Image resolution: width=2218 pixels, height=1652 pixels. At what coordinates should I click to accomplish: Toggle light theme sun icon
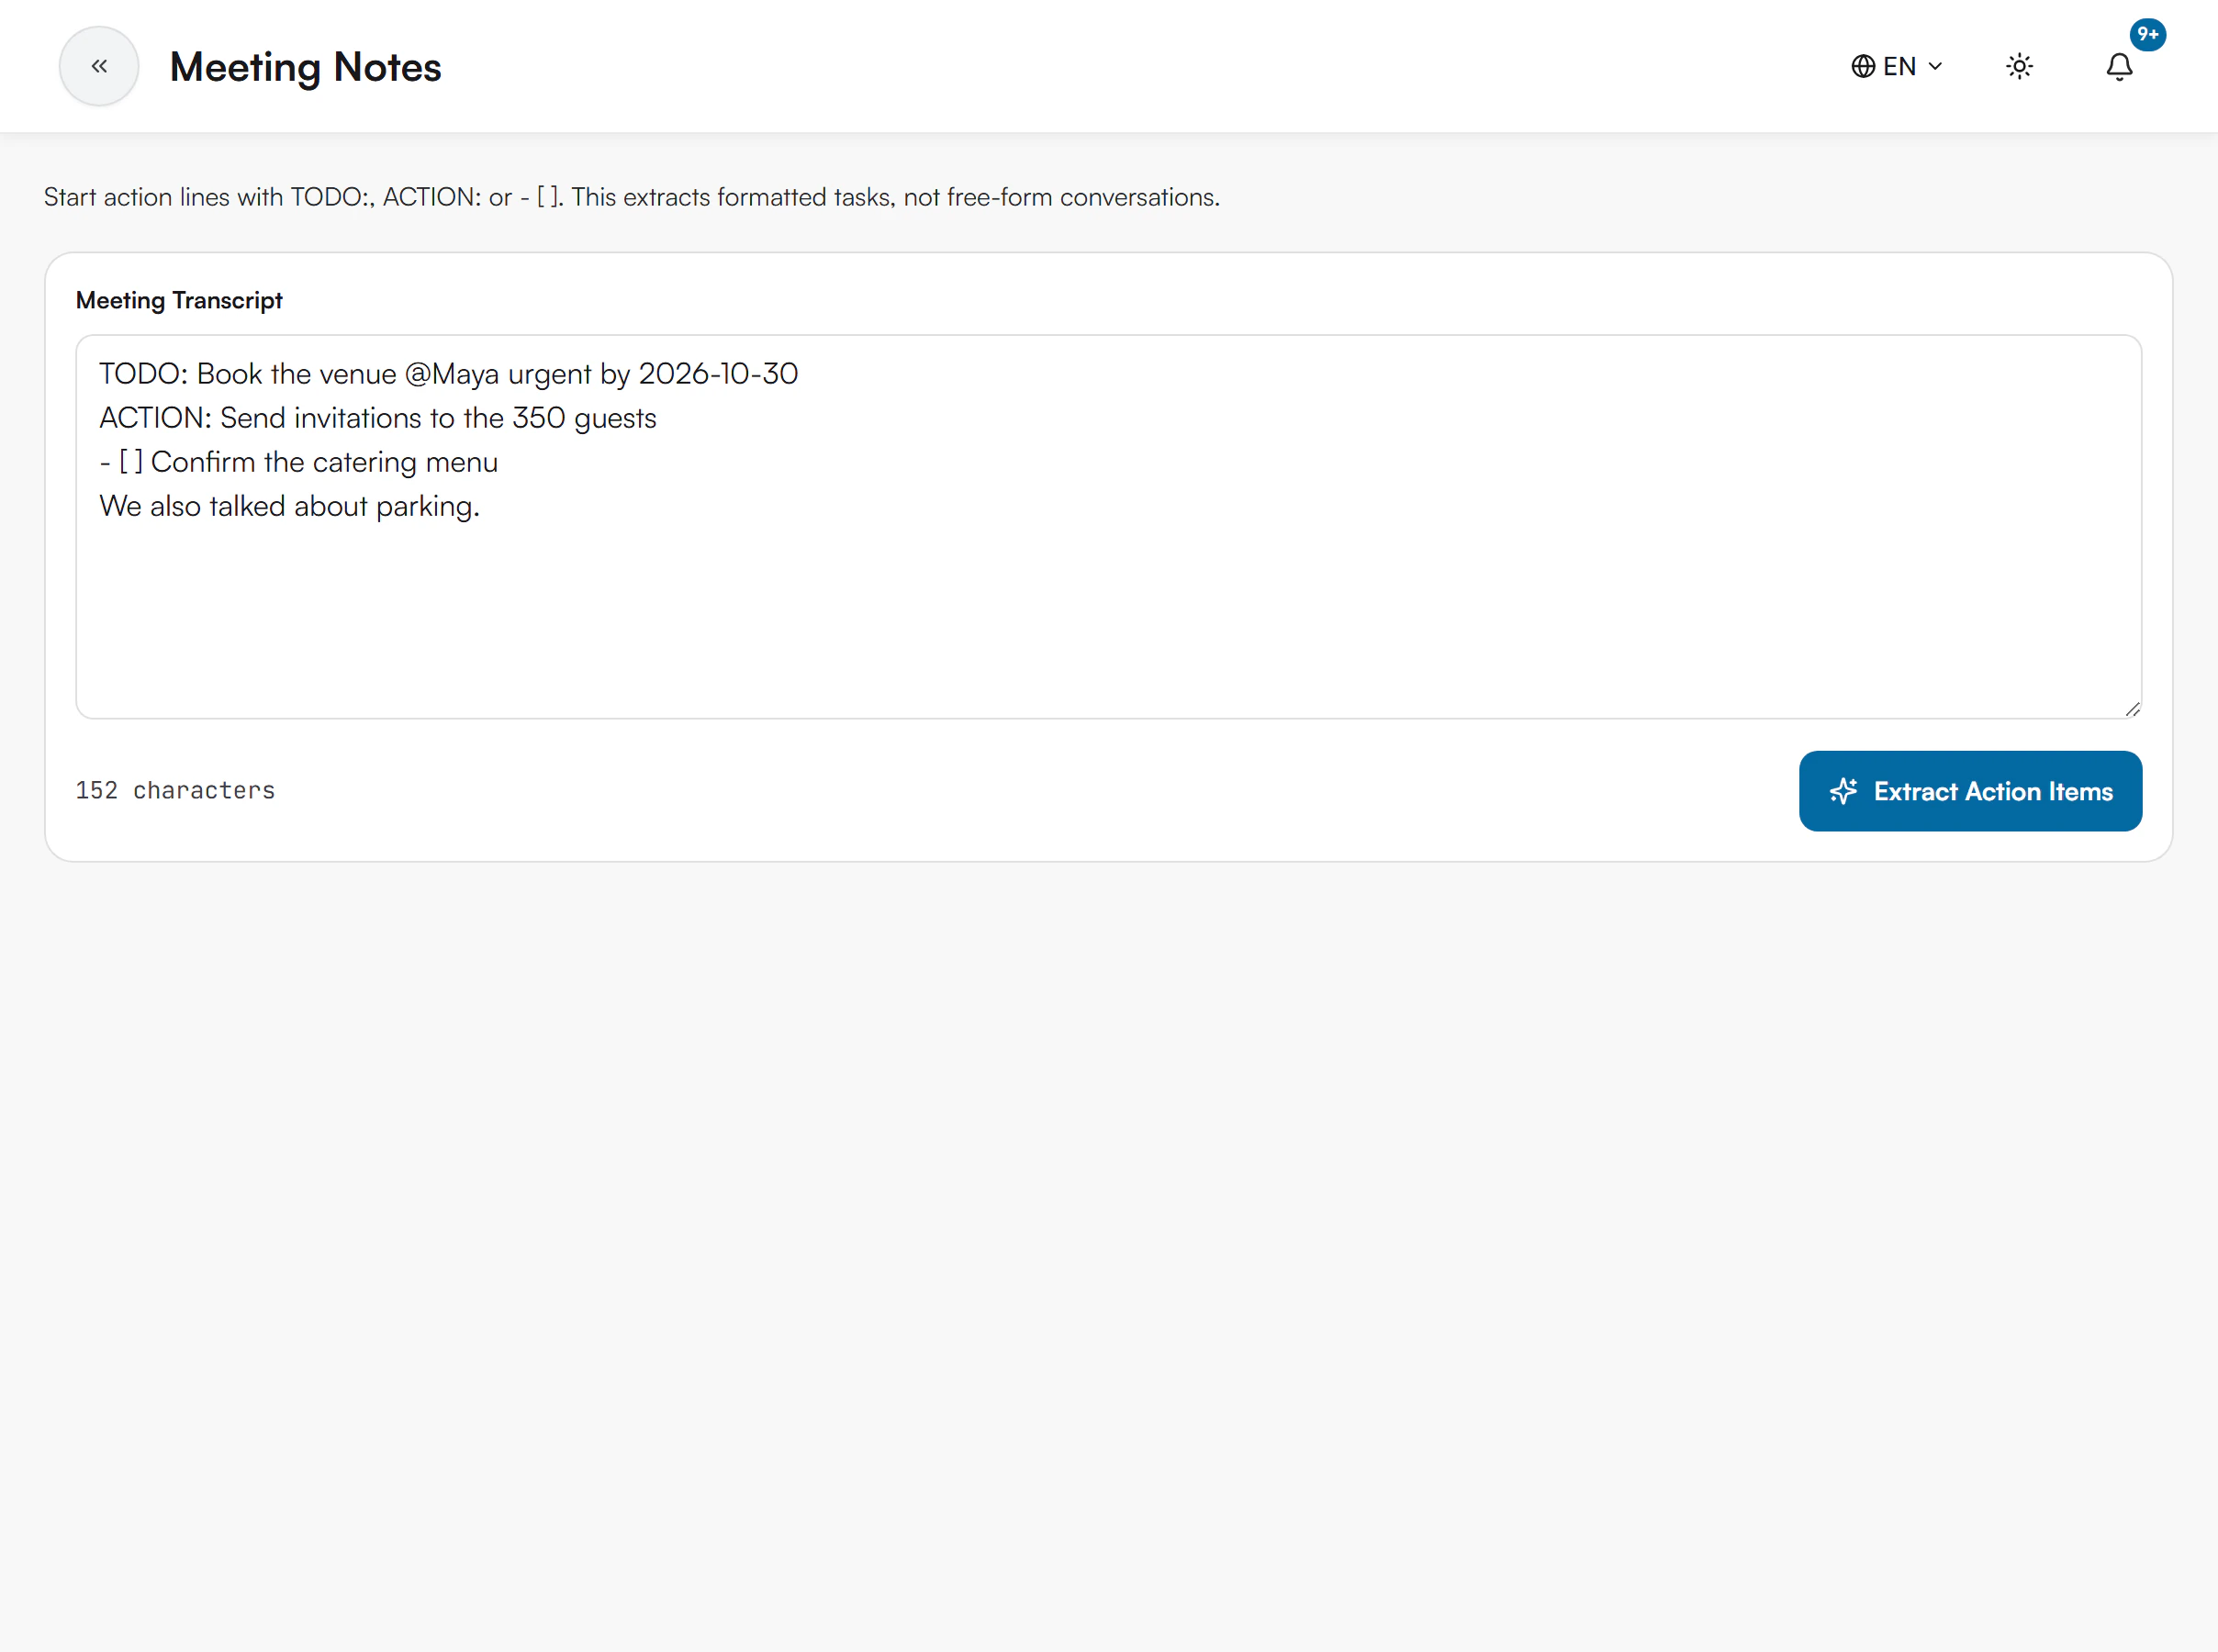pyautogui.click(x=2019, y=66)
